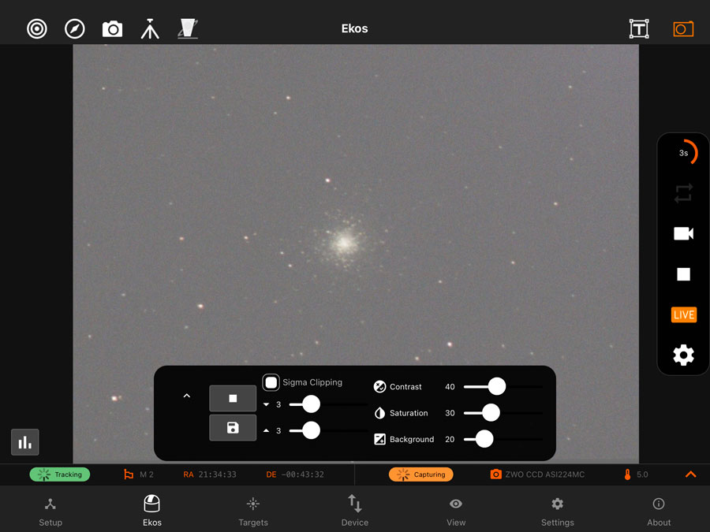Open capture settings gear in side panel

(683, 355)
